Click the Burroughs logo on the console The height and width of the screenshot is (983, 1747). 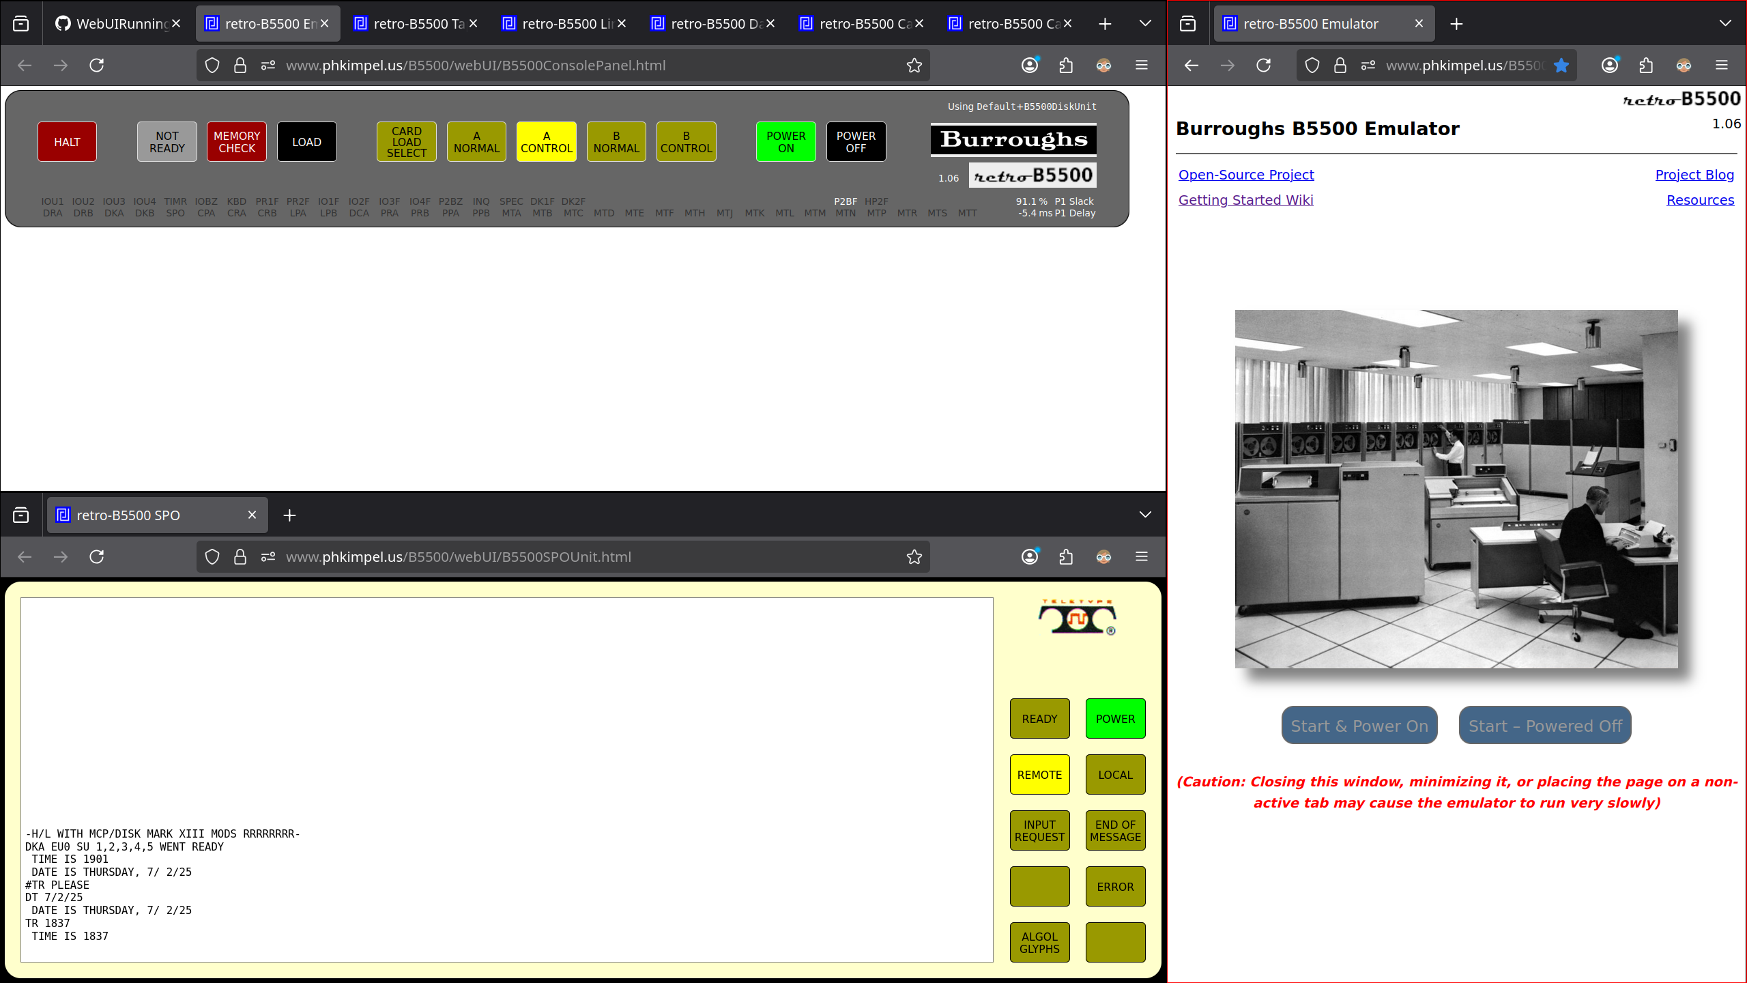[x=1013, y=140]
